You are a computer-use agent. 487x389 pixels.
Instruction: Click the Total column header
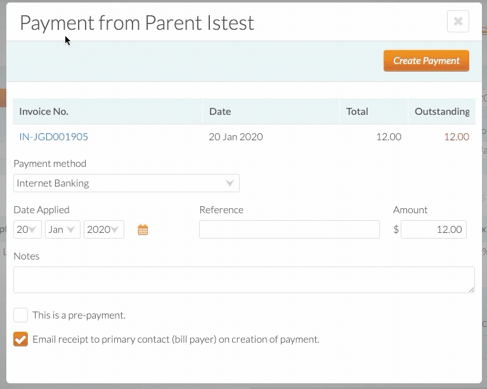[x=357, y=112]
